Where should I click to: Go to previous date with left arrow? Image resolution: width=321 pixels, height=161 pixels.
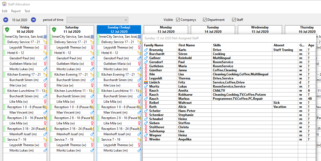[x=6, y=20]
